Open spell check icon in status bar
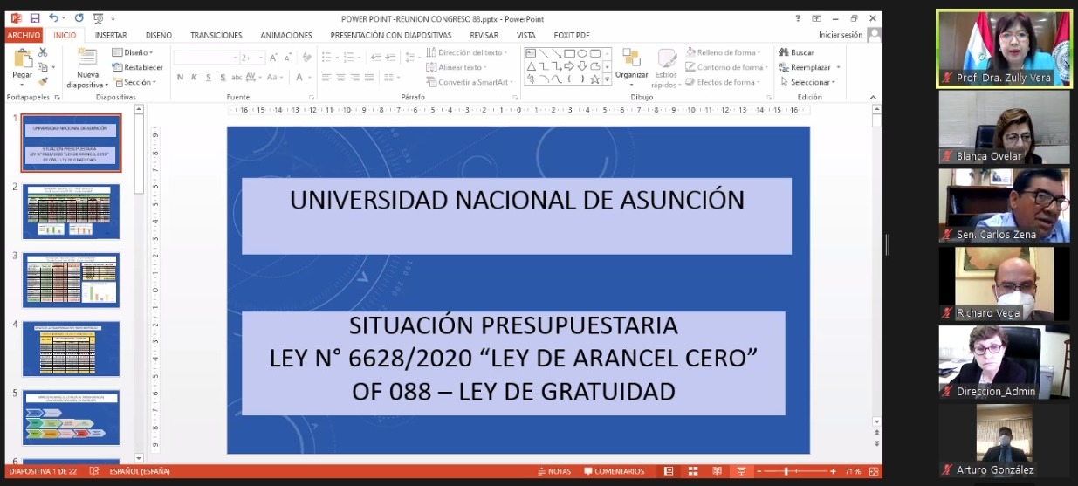Viewport: 1078px width, 486px height. pyautogui.click(x=94, y=471)
